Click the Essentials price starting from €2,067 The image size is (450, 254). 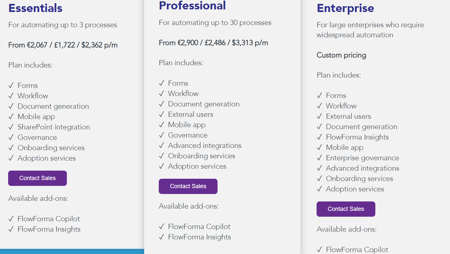(63, 45)
